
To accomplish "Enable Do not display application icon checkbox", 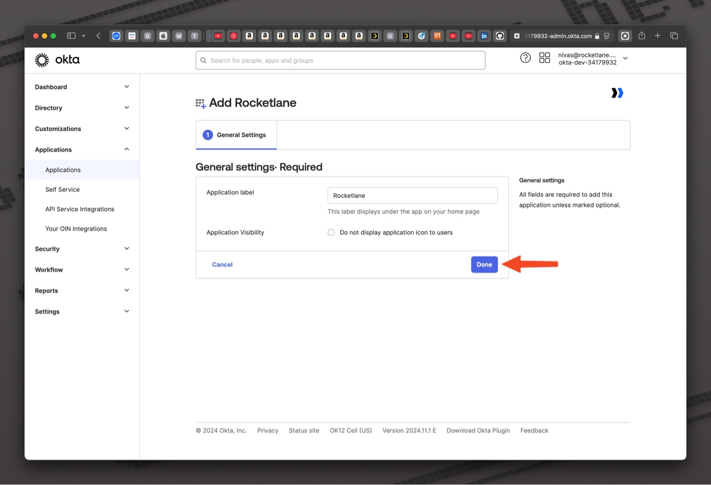I will pyautogui.click(x=331, y=232).
